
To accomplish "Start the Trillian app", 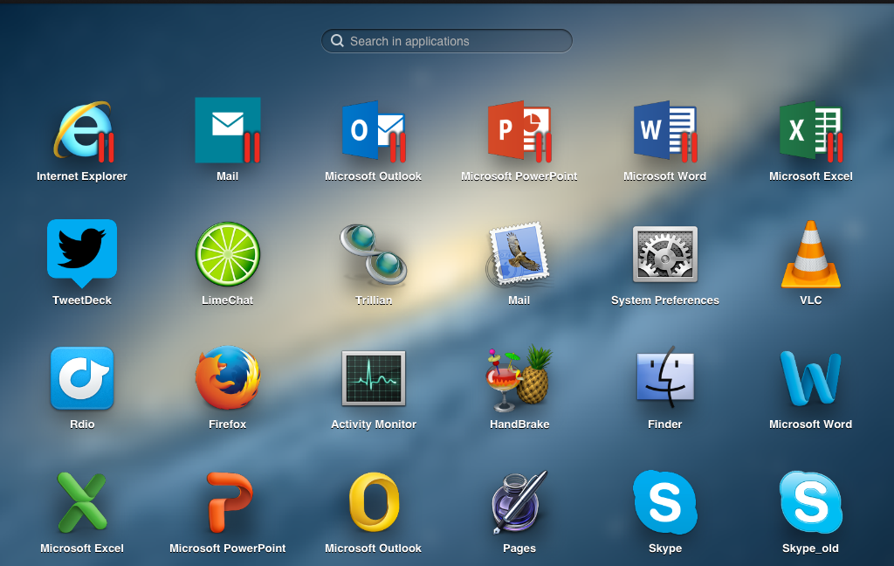I will click(374, 254).
